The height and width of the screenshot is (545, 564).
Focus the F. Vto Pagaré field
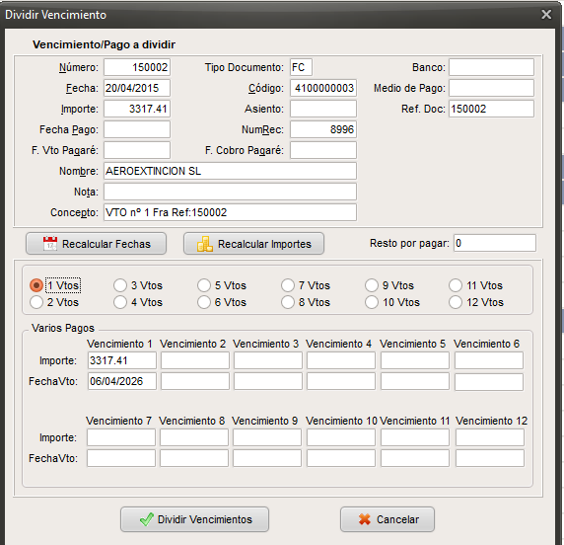tap(137, 150)
